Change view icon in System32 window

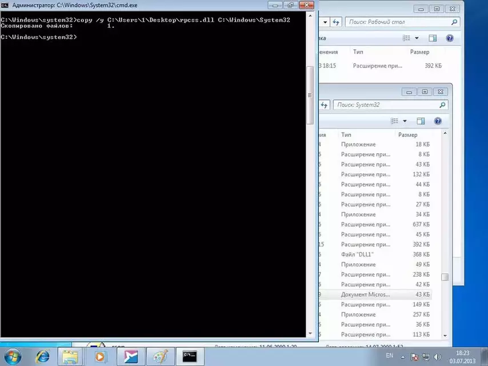(394, 121)
